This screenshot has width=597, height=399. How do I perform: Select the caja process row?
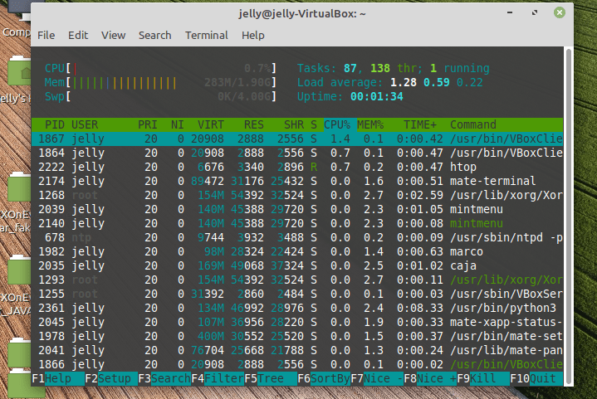click(x=297, y=265)
